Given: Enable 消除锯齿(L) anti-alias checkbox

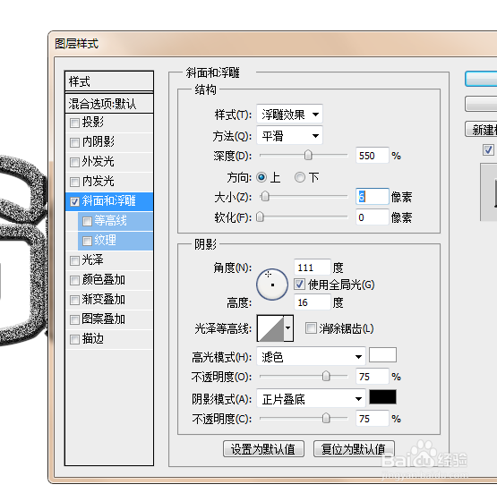Looking at the screenshot, I should point(311,328).
